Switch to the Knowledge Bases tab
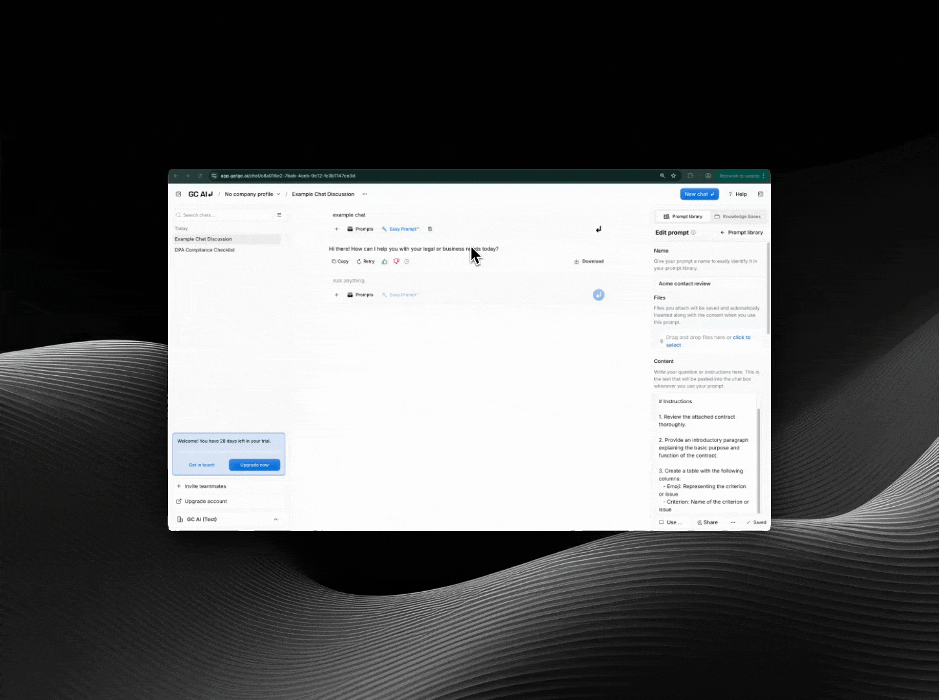This screenshot has height=700, width=939. [737, 216]
